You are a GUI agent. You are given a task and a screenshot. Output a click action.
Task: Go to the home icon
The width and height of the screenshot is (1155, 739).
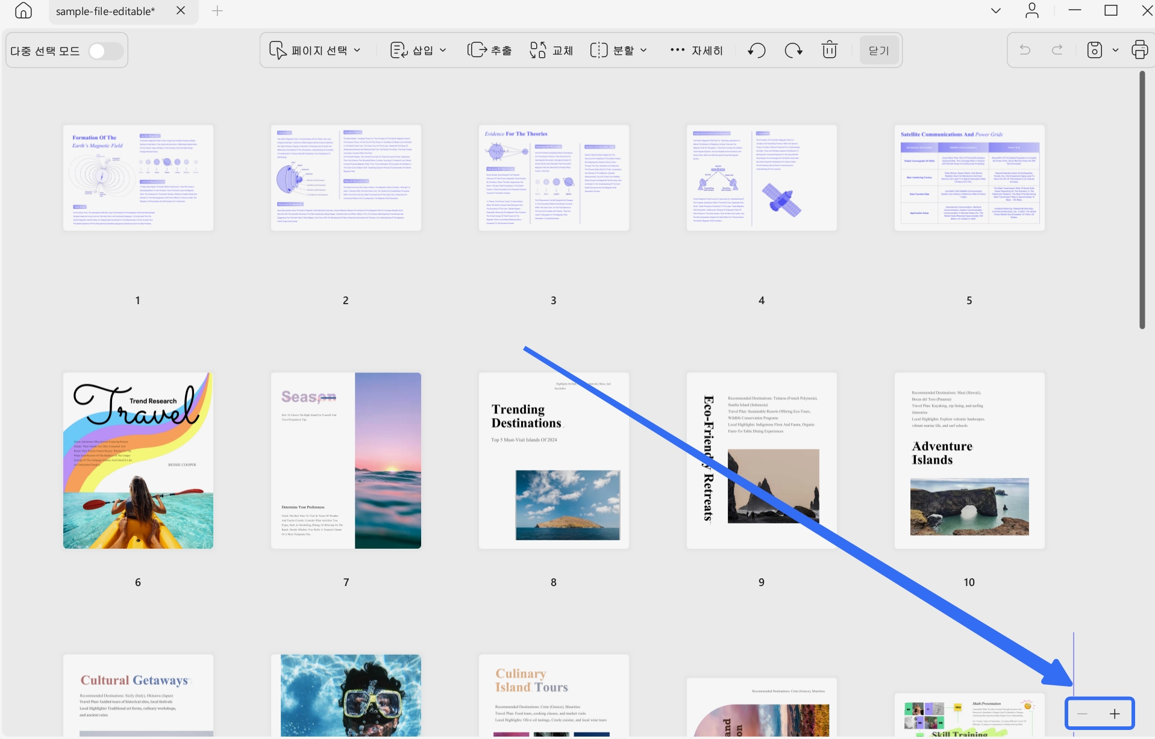[x=23, y=10]
